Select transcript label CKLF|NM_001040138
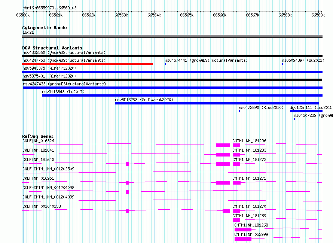 (x=42, y=206)
